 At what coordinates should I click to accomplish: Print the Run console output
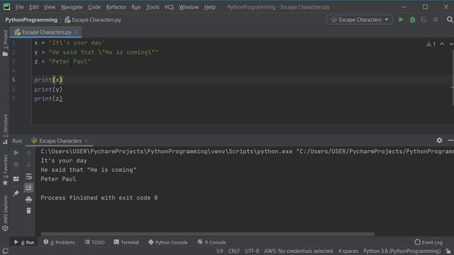click(28, 199)
